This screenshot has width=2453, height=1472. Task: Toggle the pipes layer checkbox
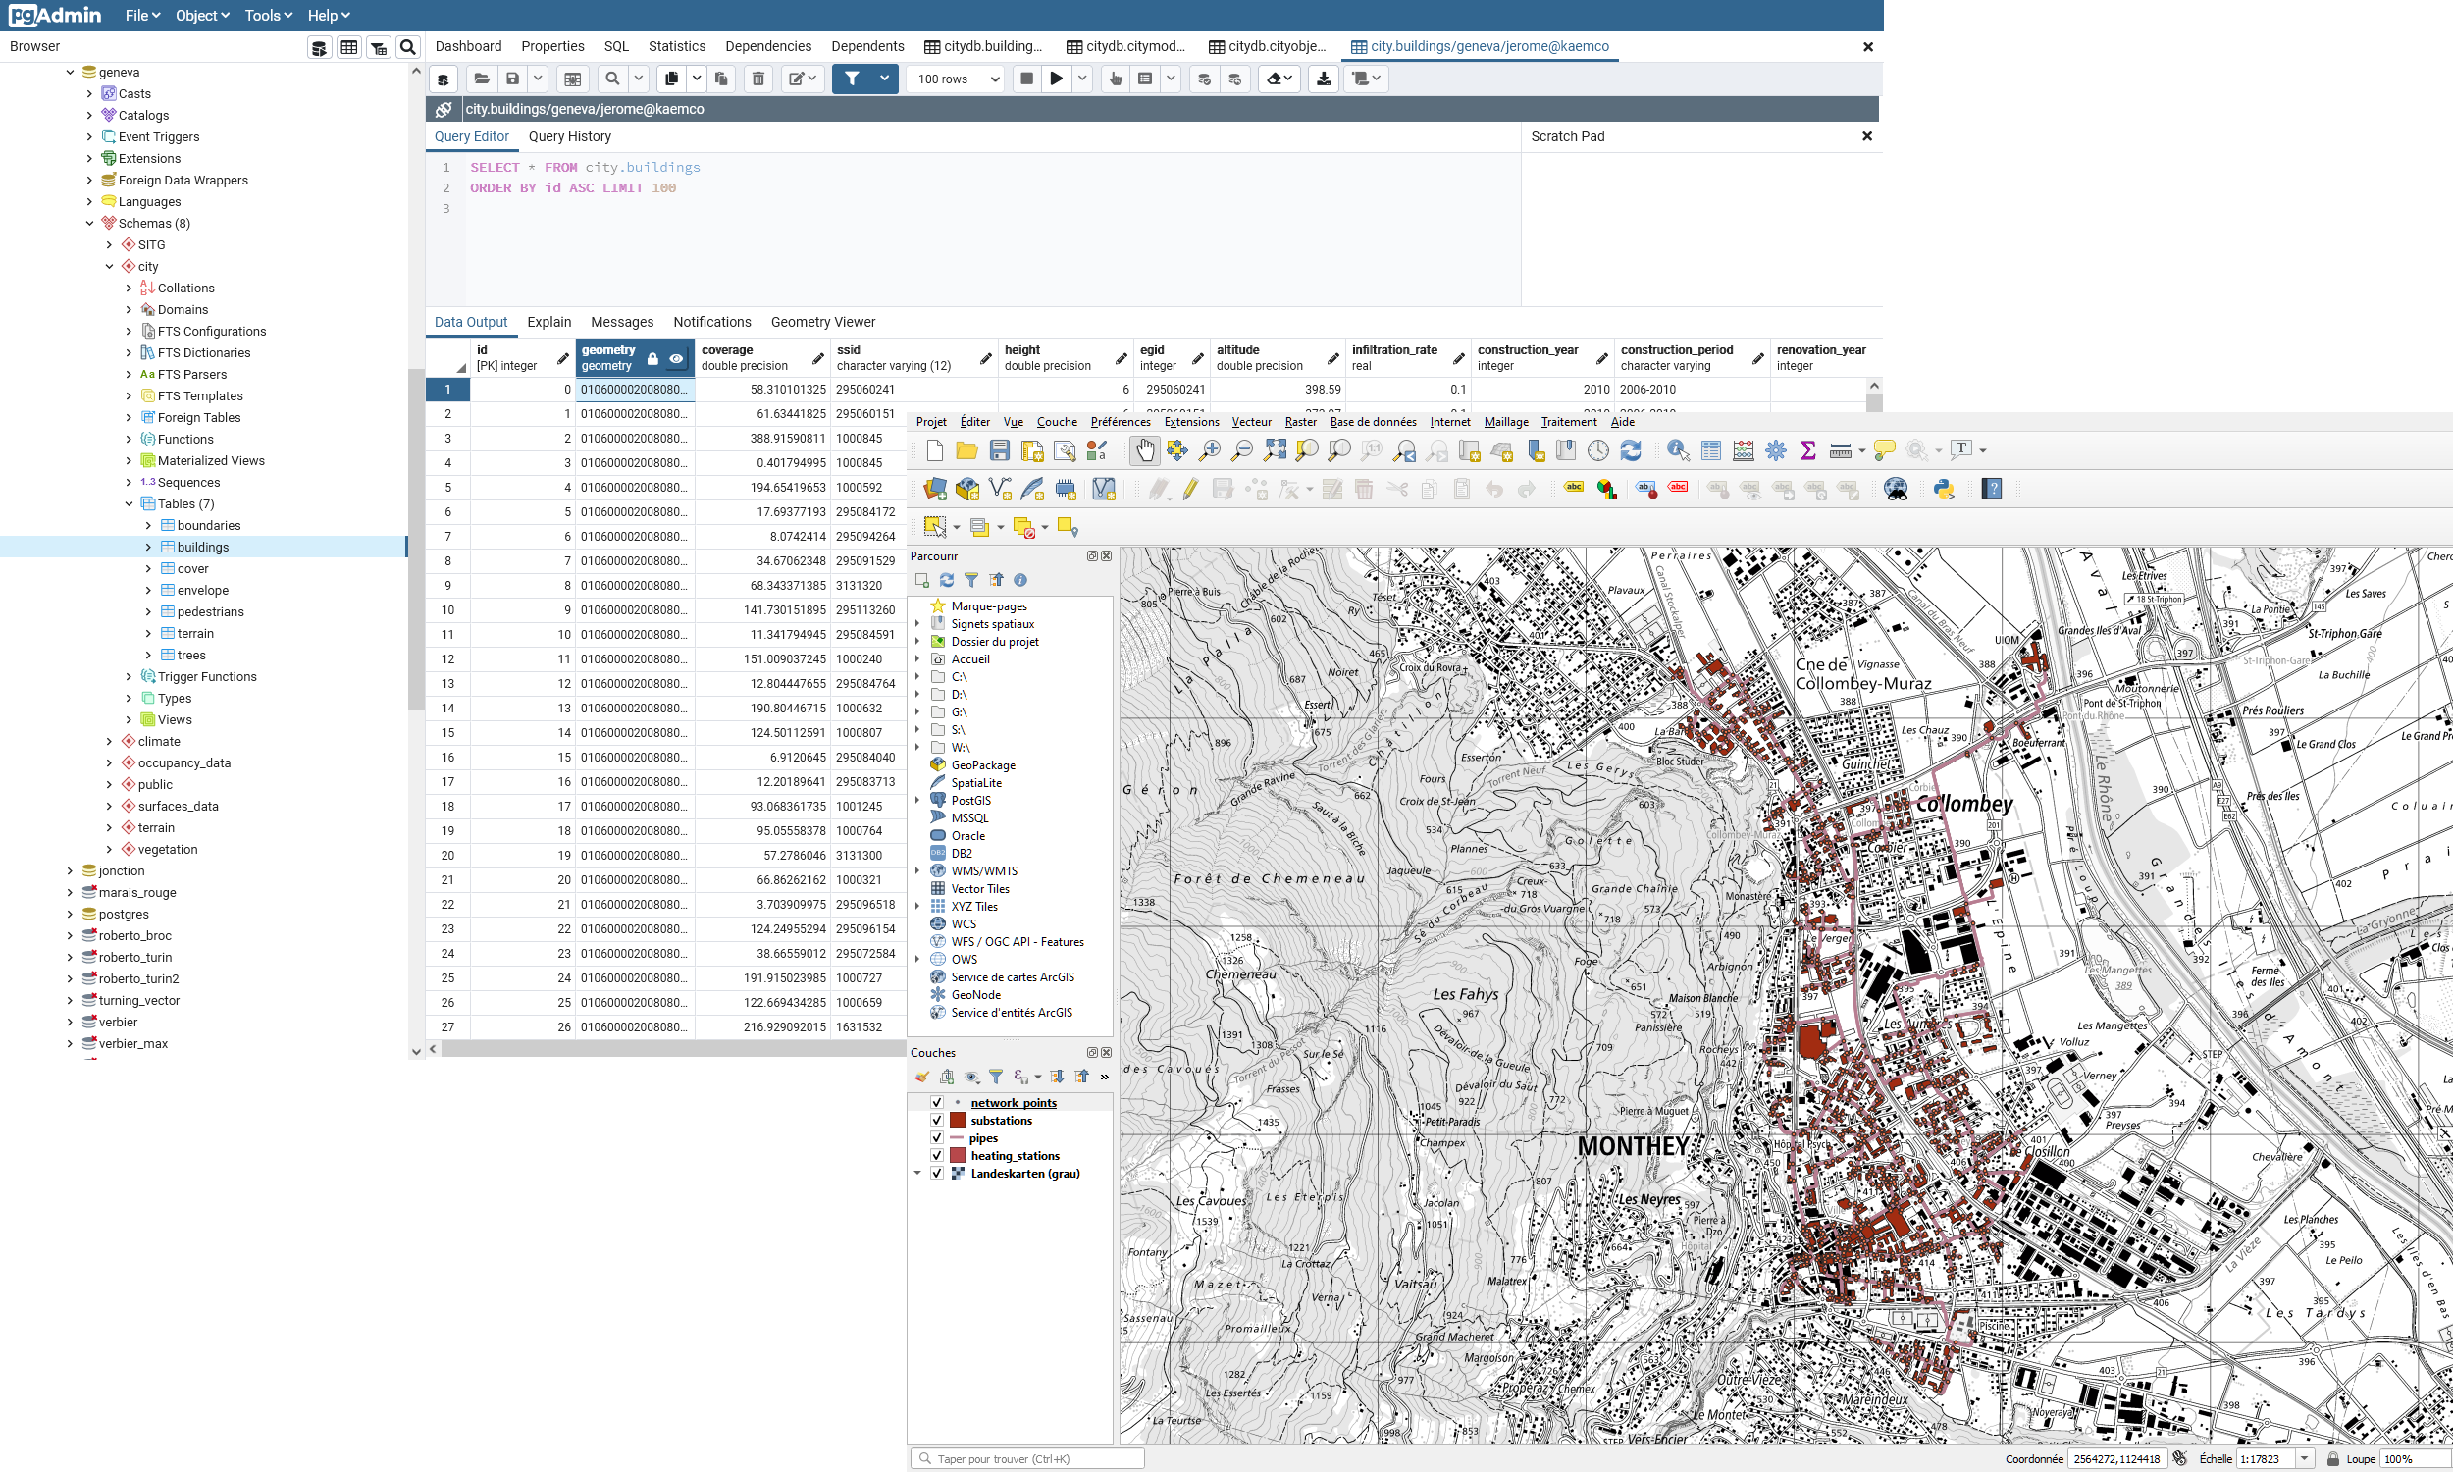[936, 1138]
